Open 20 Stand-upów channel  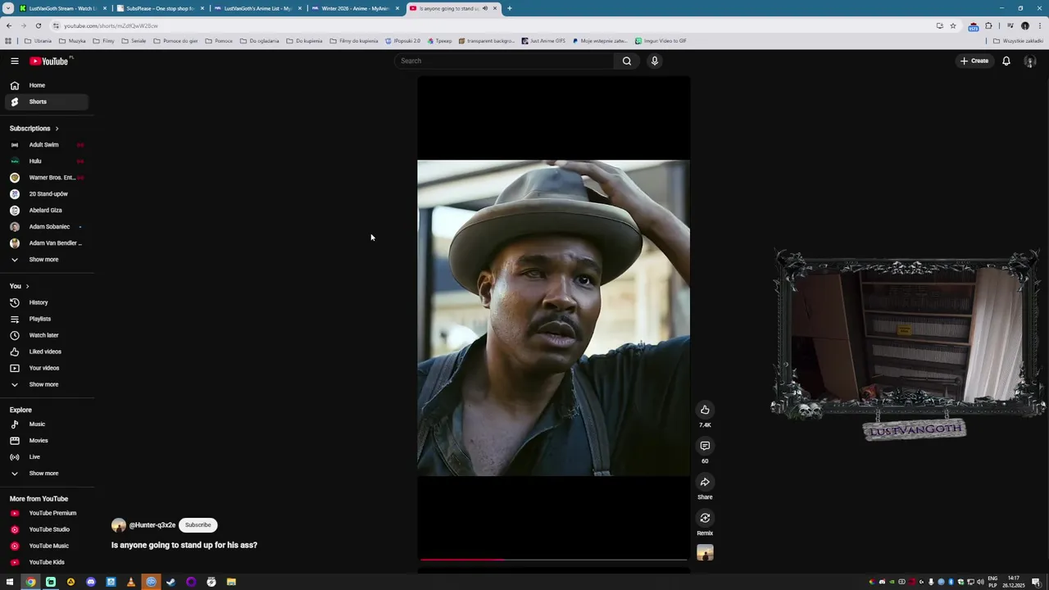[47, 194]
